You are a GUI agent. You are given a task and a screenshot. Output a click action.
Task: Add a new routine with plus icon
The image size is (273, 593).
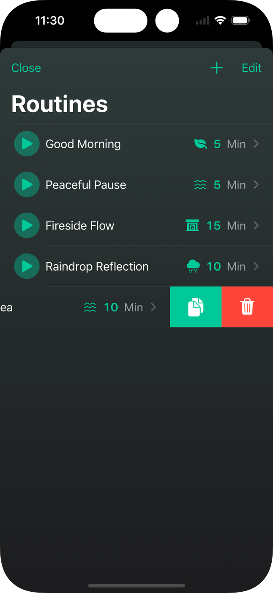(216, 68)
